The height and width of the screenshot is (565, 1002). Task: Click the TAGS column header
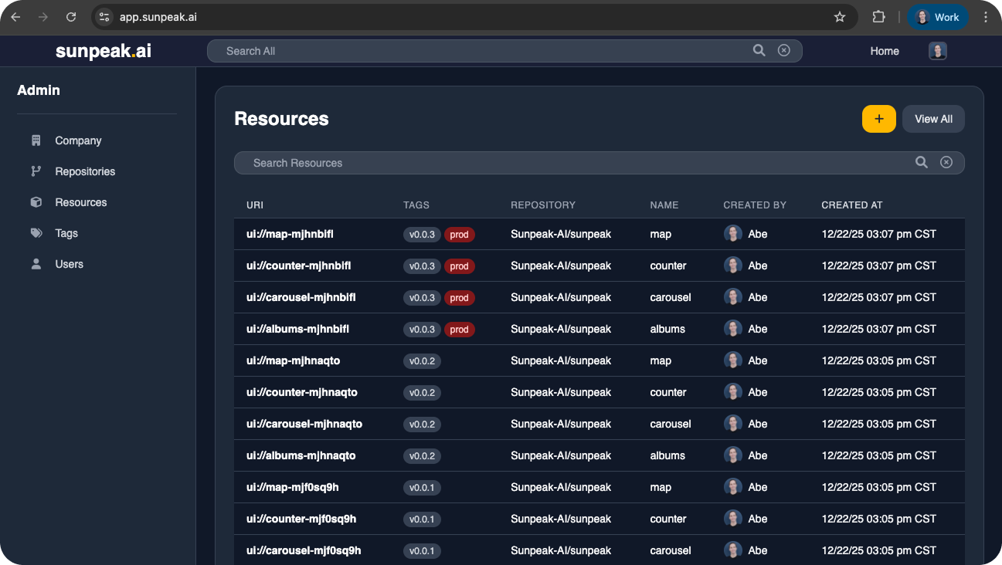[416, 205]
